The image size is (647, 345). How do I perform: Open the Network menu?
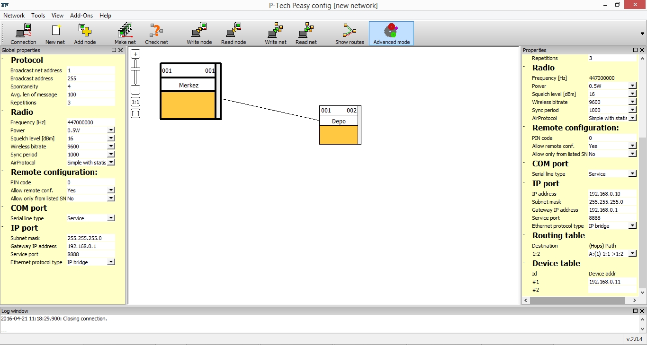(x=14, y=16)
